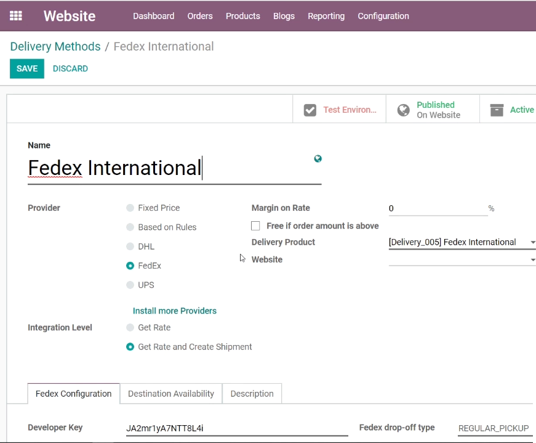
Task: Expand the Website dropdown arrow
Action: click(532, 260)
